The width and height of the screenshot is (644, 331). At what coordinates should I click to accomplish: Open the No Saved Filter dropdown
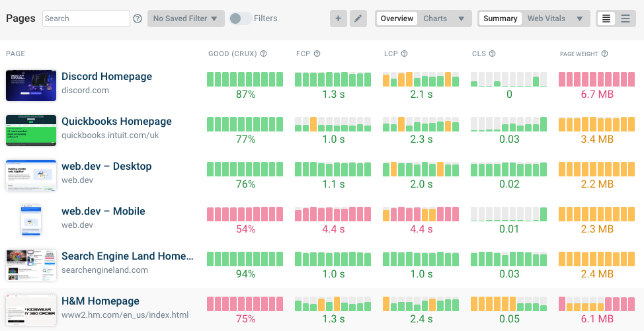186,18
